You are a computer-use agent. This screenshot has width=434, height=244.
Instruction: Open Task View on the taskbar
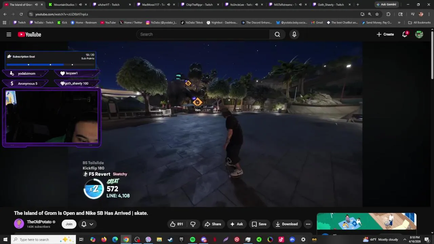[81, 240]
